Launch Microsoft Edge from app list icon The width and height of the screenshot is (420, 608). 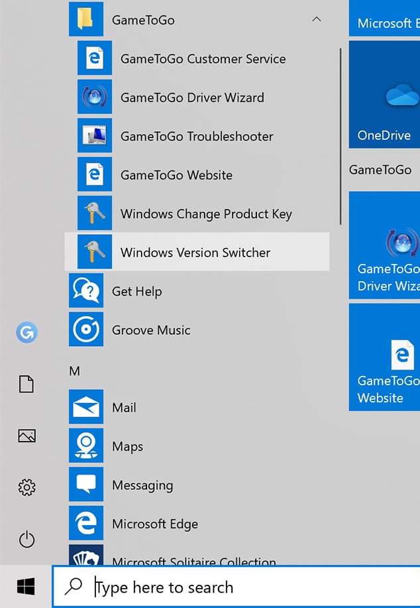(x=86, y=524)
